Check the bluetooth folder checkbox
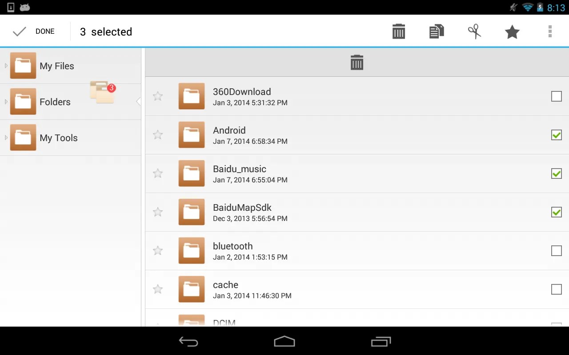 click(x=556, y=251)
